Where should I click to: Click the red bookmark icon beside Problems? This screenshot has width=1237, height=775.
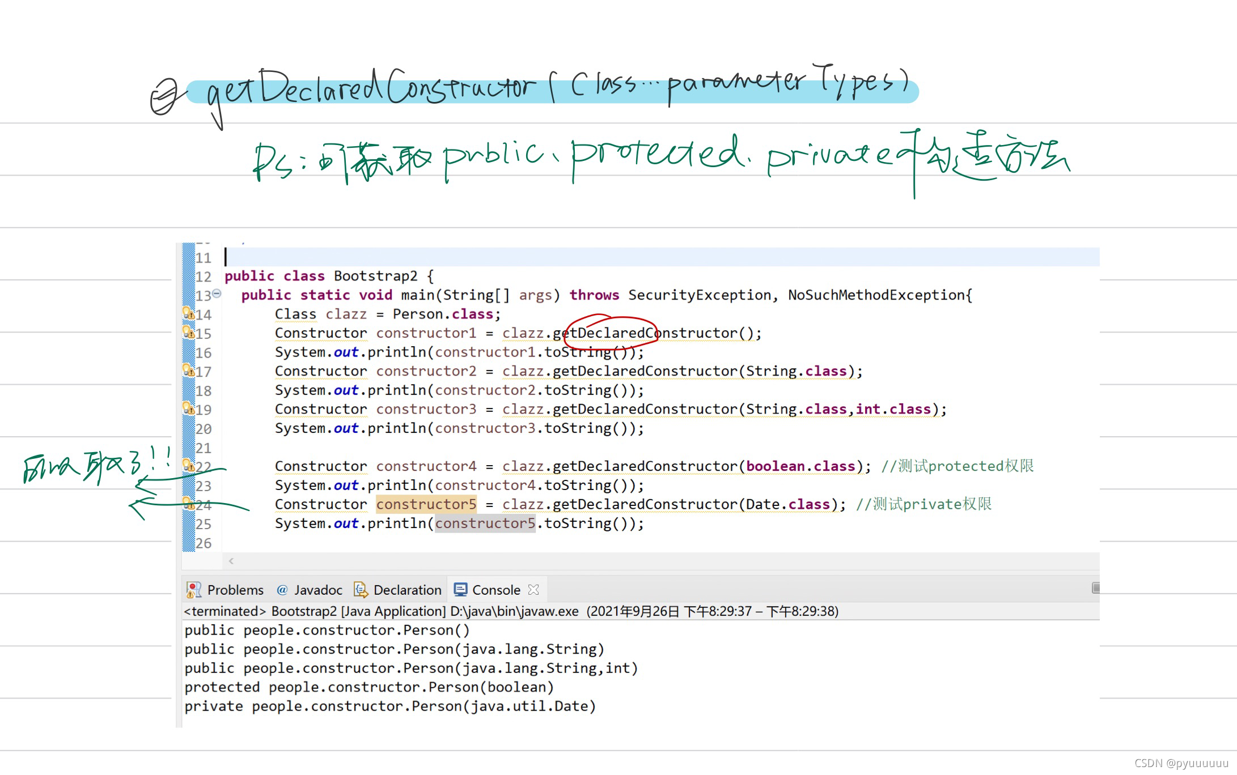pyautogui.click(x=193, y=590)
